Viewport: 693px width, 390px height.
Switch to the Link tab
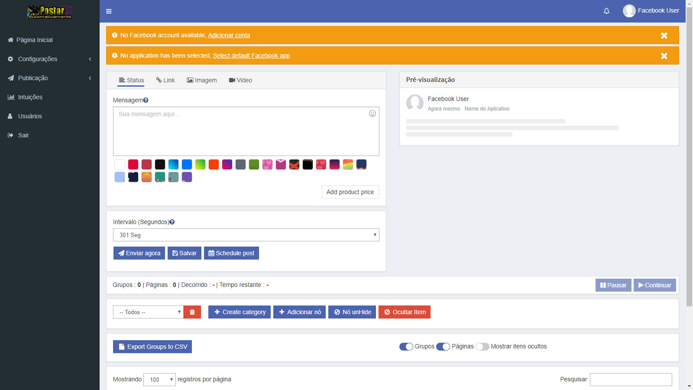(165, 80)
